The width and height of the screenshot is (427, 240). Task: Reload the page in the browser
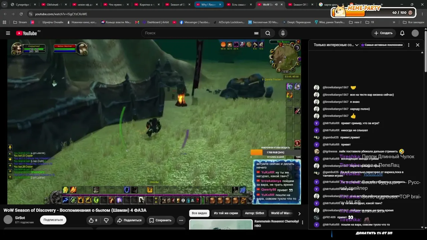21,14
